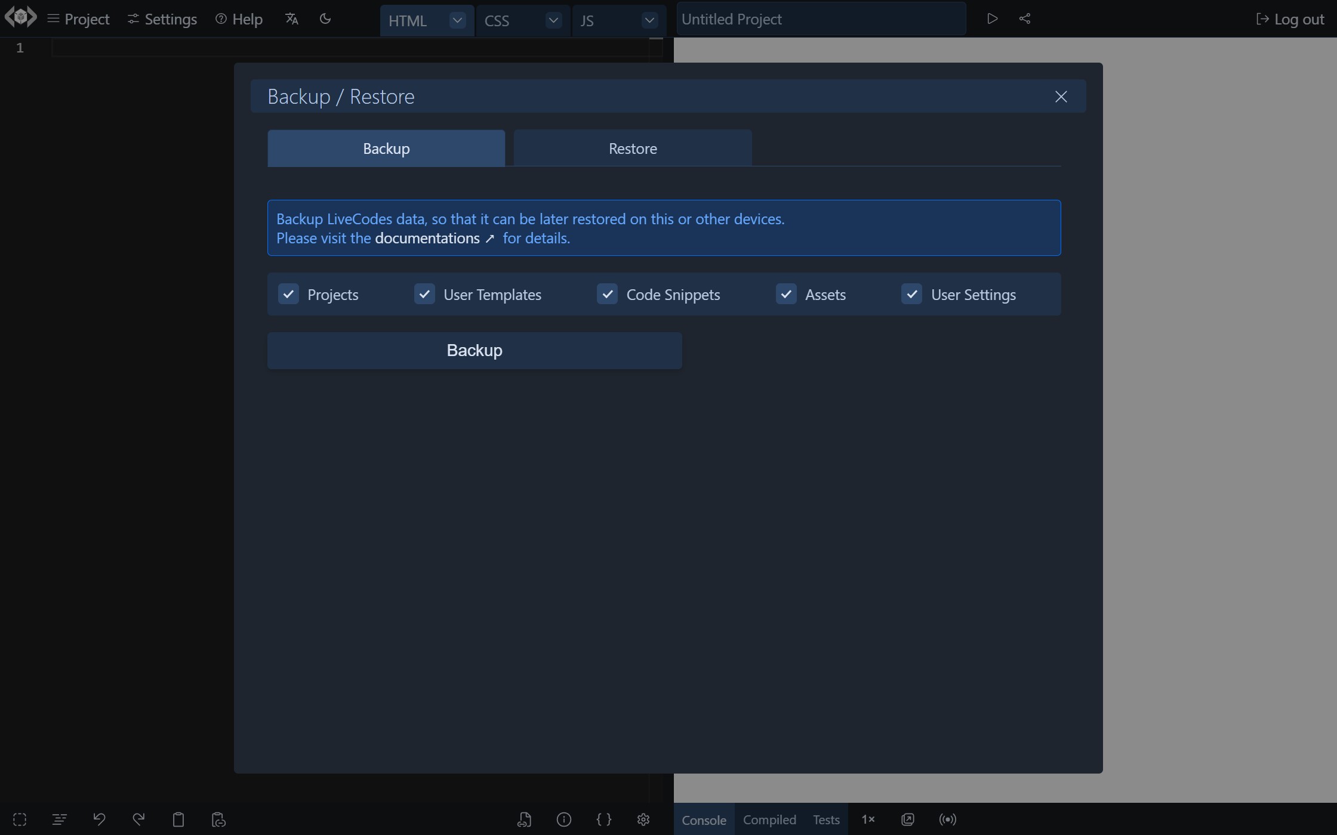Expand the HTML language dropdown
1337x835 pixels.
pos(457,20)
